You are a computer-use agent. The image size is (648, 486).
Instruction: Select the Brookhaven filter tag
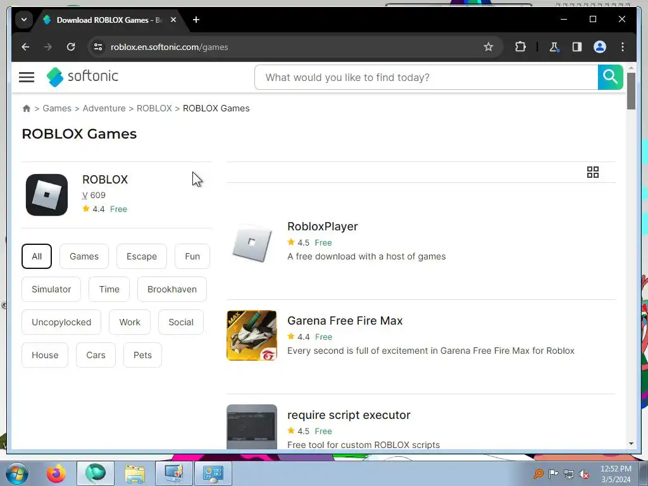tap(172, 289)
